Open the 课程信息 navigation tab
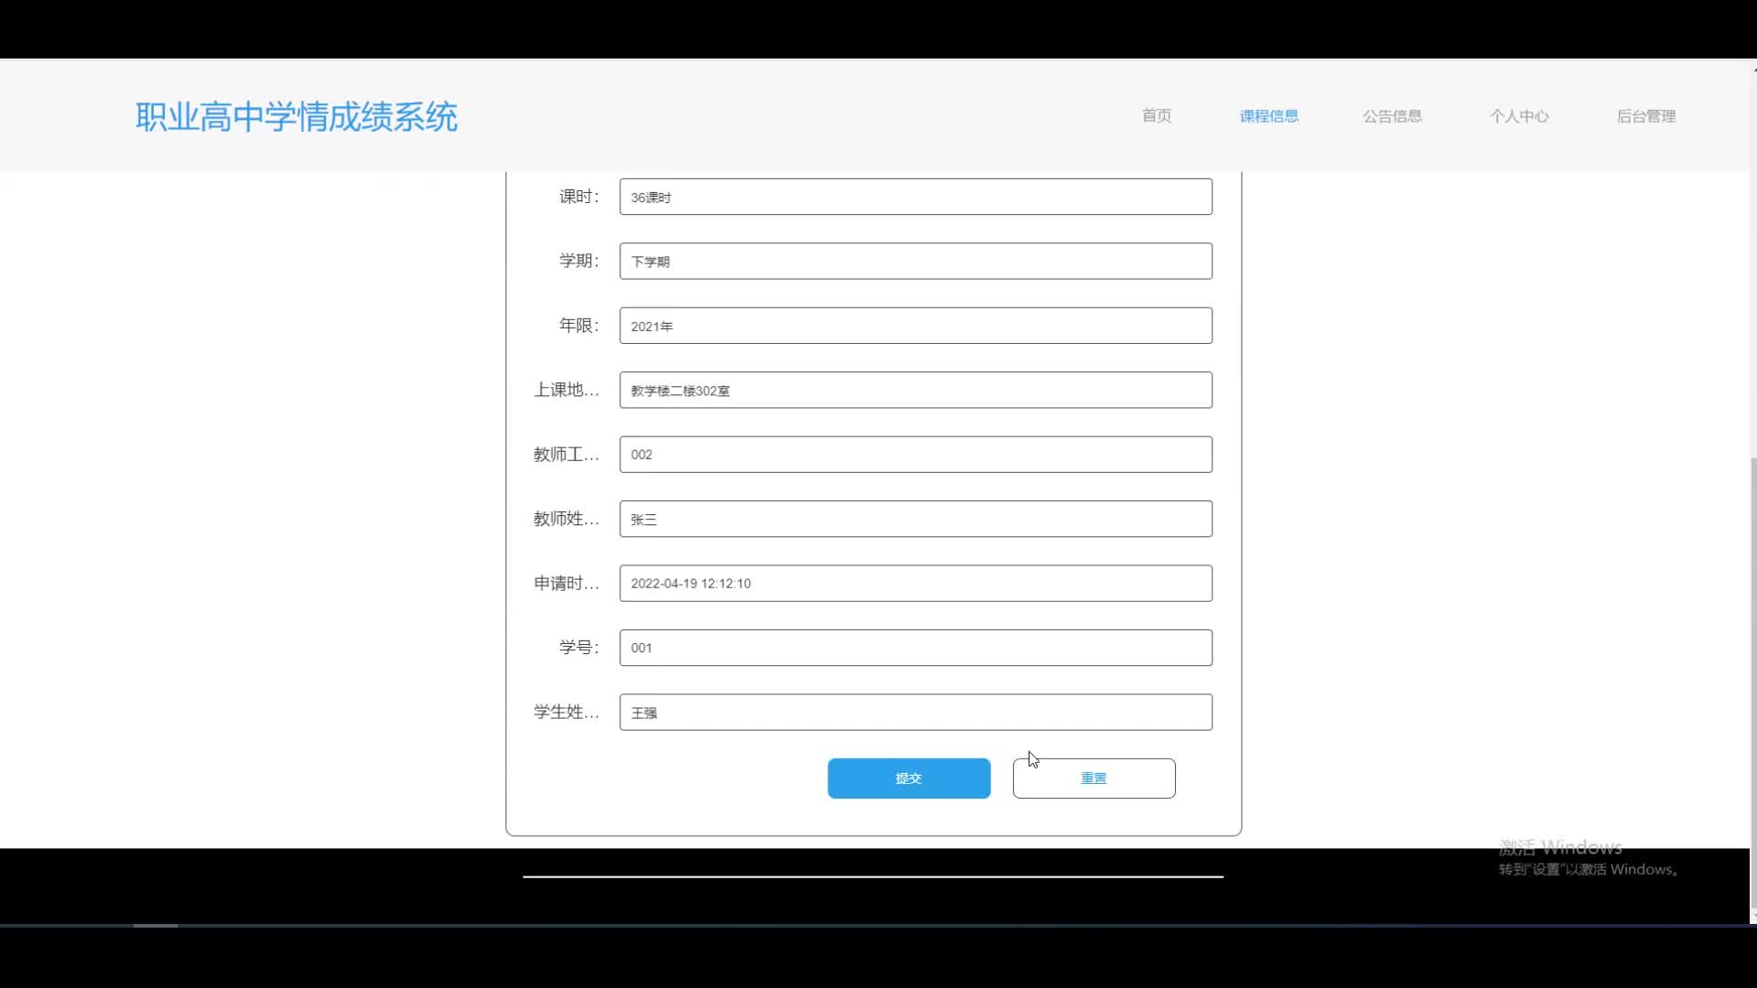Screen dimensions: 1757x988 point(1268,116)
